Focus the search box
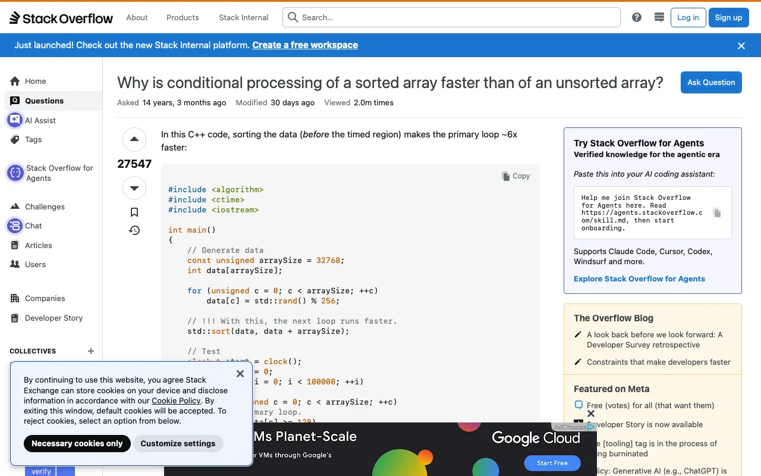The image size is (761, 476). [451, 17]
